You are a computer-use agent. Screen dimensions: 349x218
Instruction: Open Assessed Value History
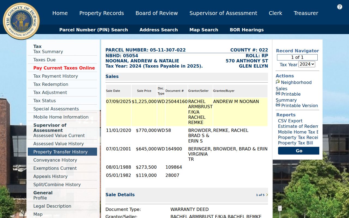click(x=58, y=144)
